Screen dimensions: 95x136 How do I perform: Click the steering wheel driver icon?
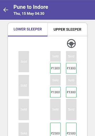tap(71, 44)
